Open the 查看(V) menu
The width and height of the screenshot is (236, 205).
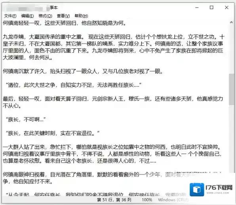pos(63,16)
